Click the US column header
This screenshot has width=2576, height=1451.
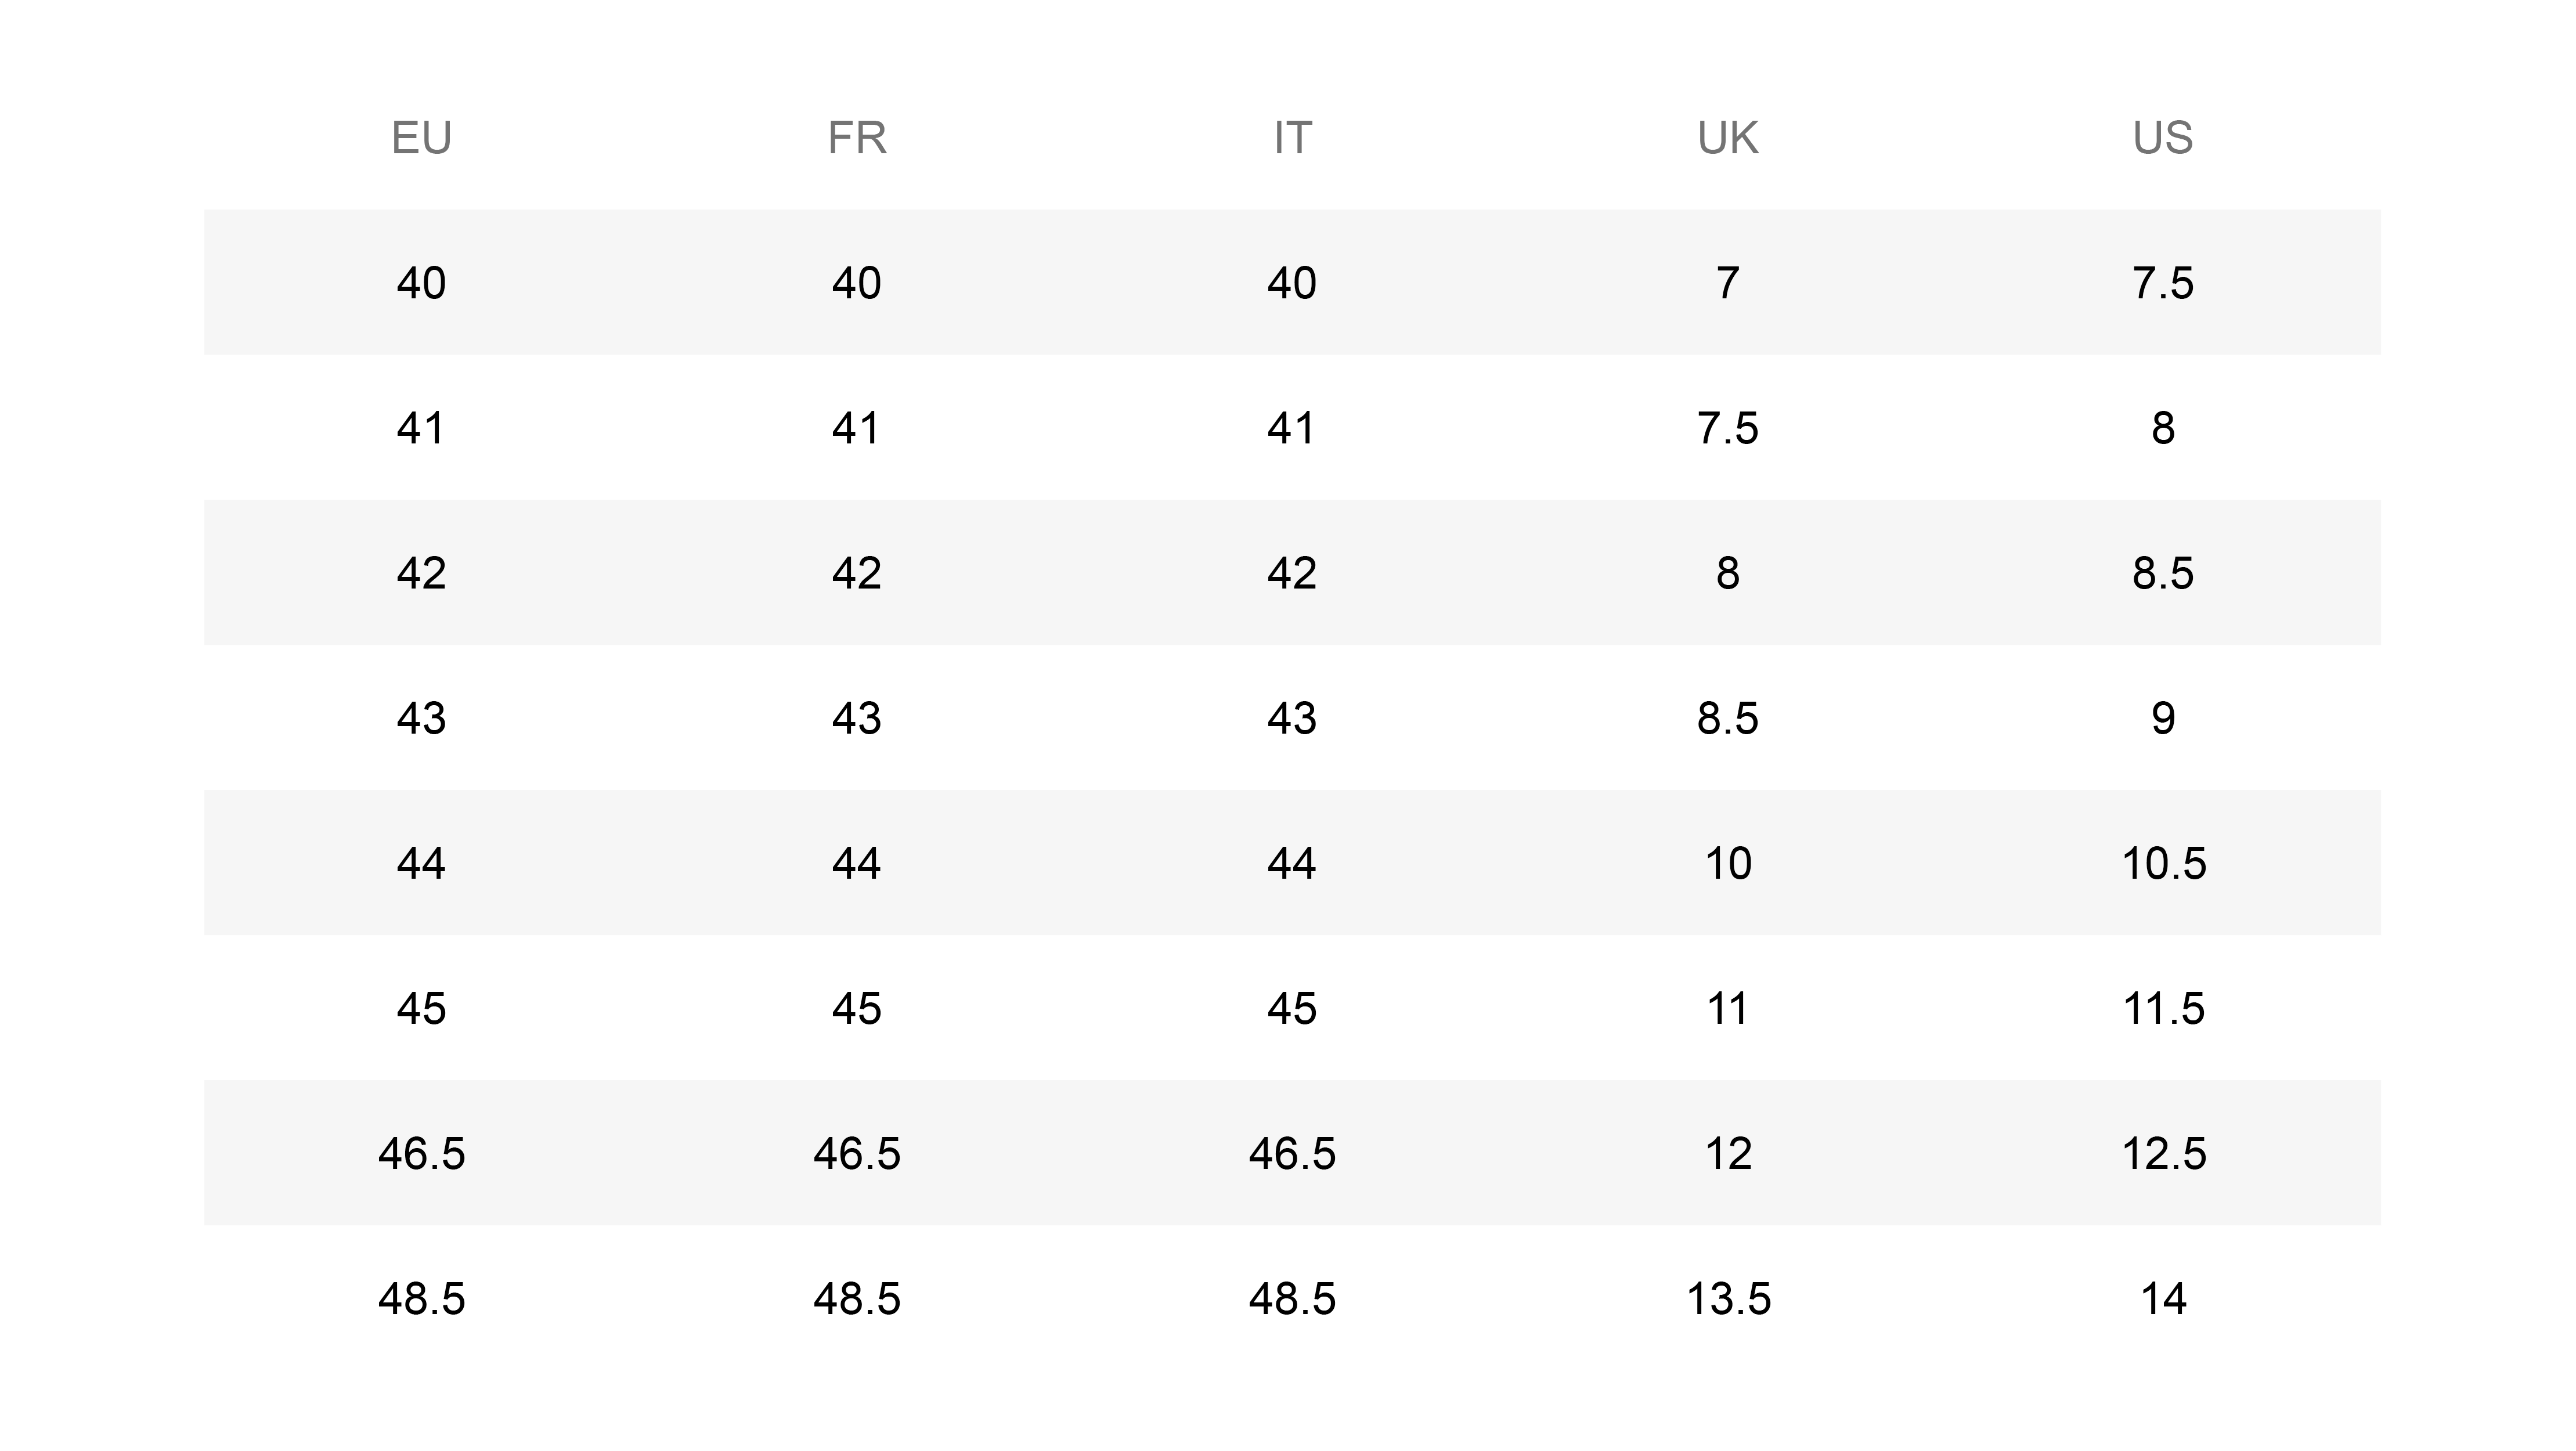(x=2162, y=138)
